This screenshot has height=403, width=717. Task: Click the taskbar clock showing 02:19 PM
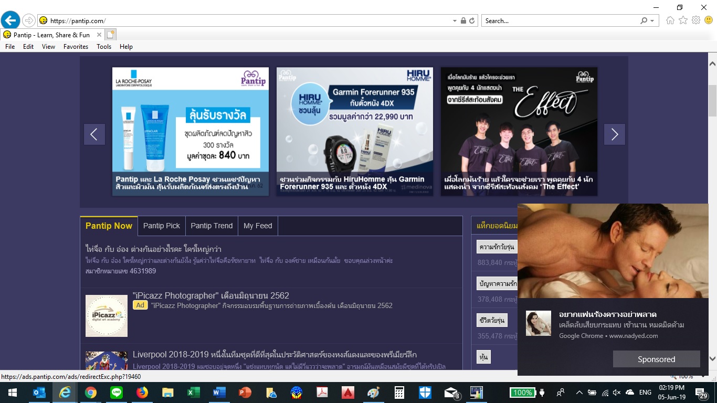pos(671,393)
